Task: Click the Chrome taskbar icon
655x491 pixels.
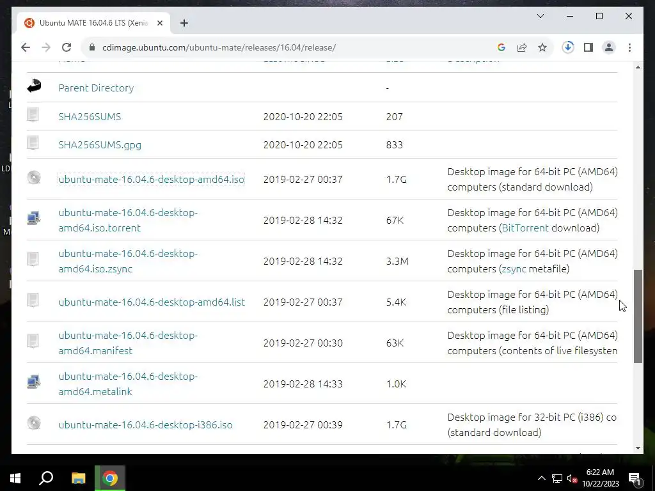Action: pyautogui.click(x=110, y=478)
